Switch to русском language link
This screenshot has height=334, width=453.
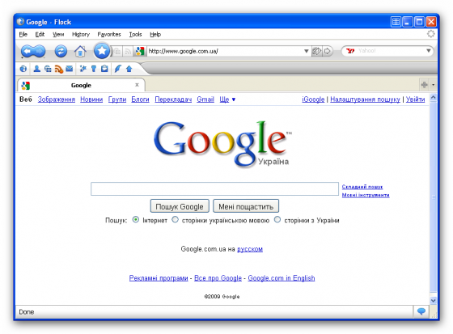pos(250,249)
